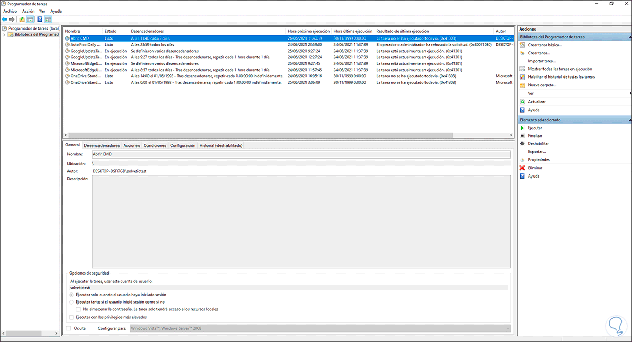Select the row 'A las 9:27 todos los días'

[x=289, y=57]
